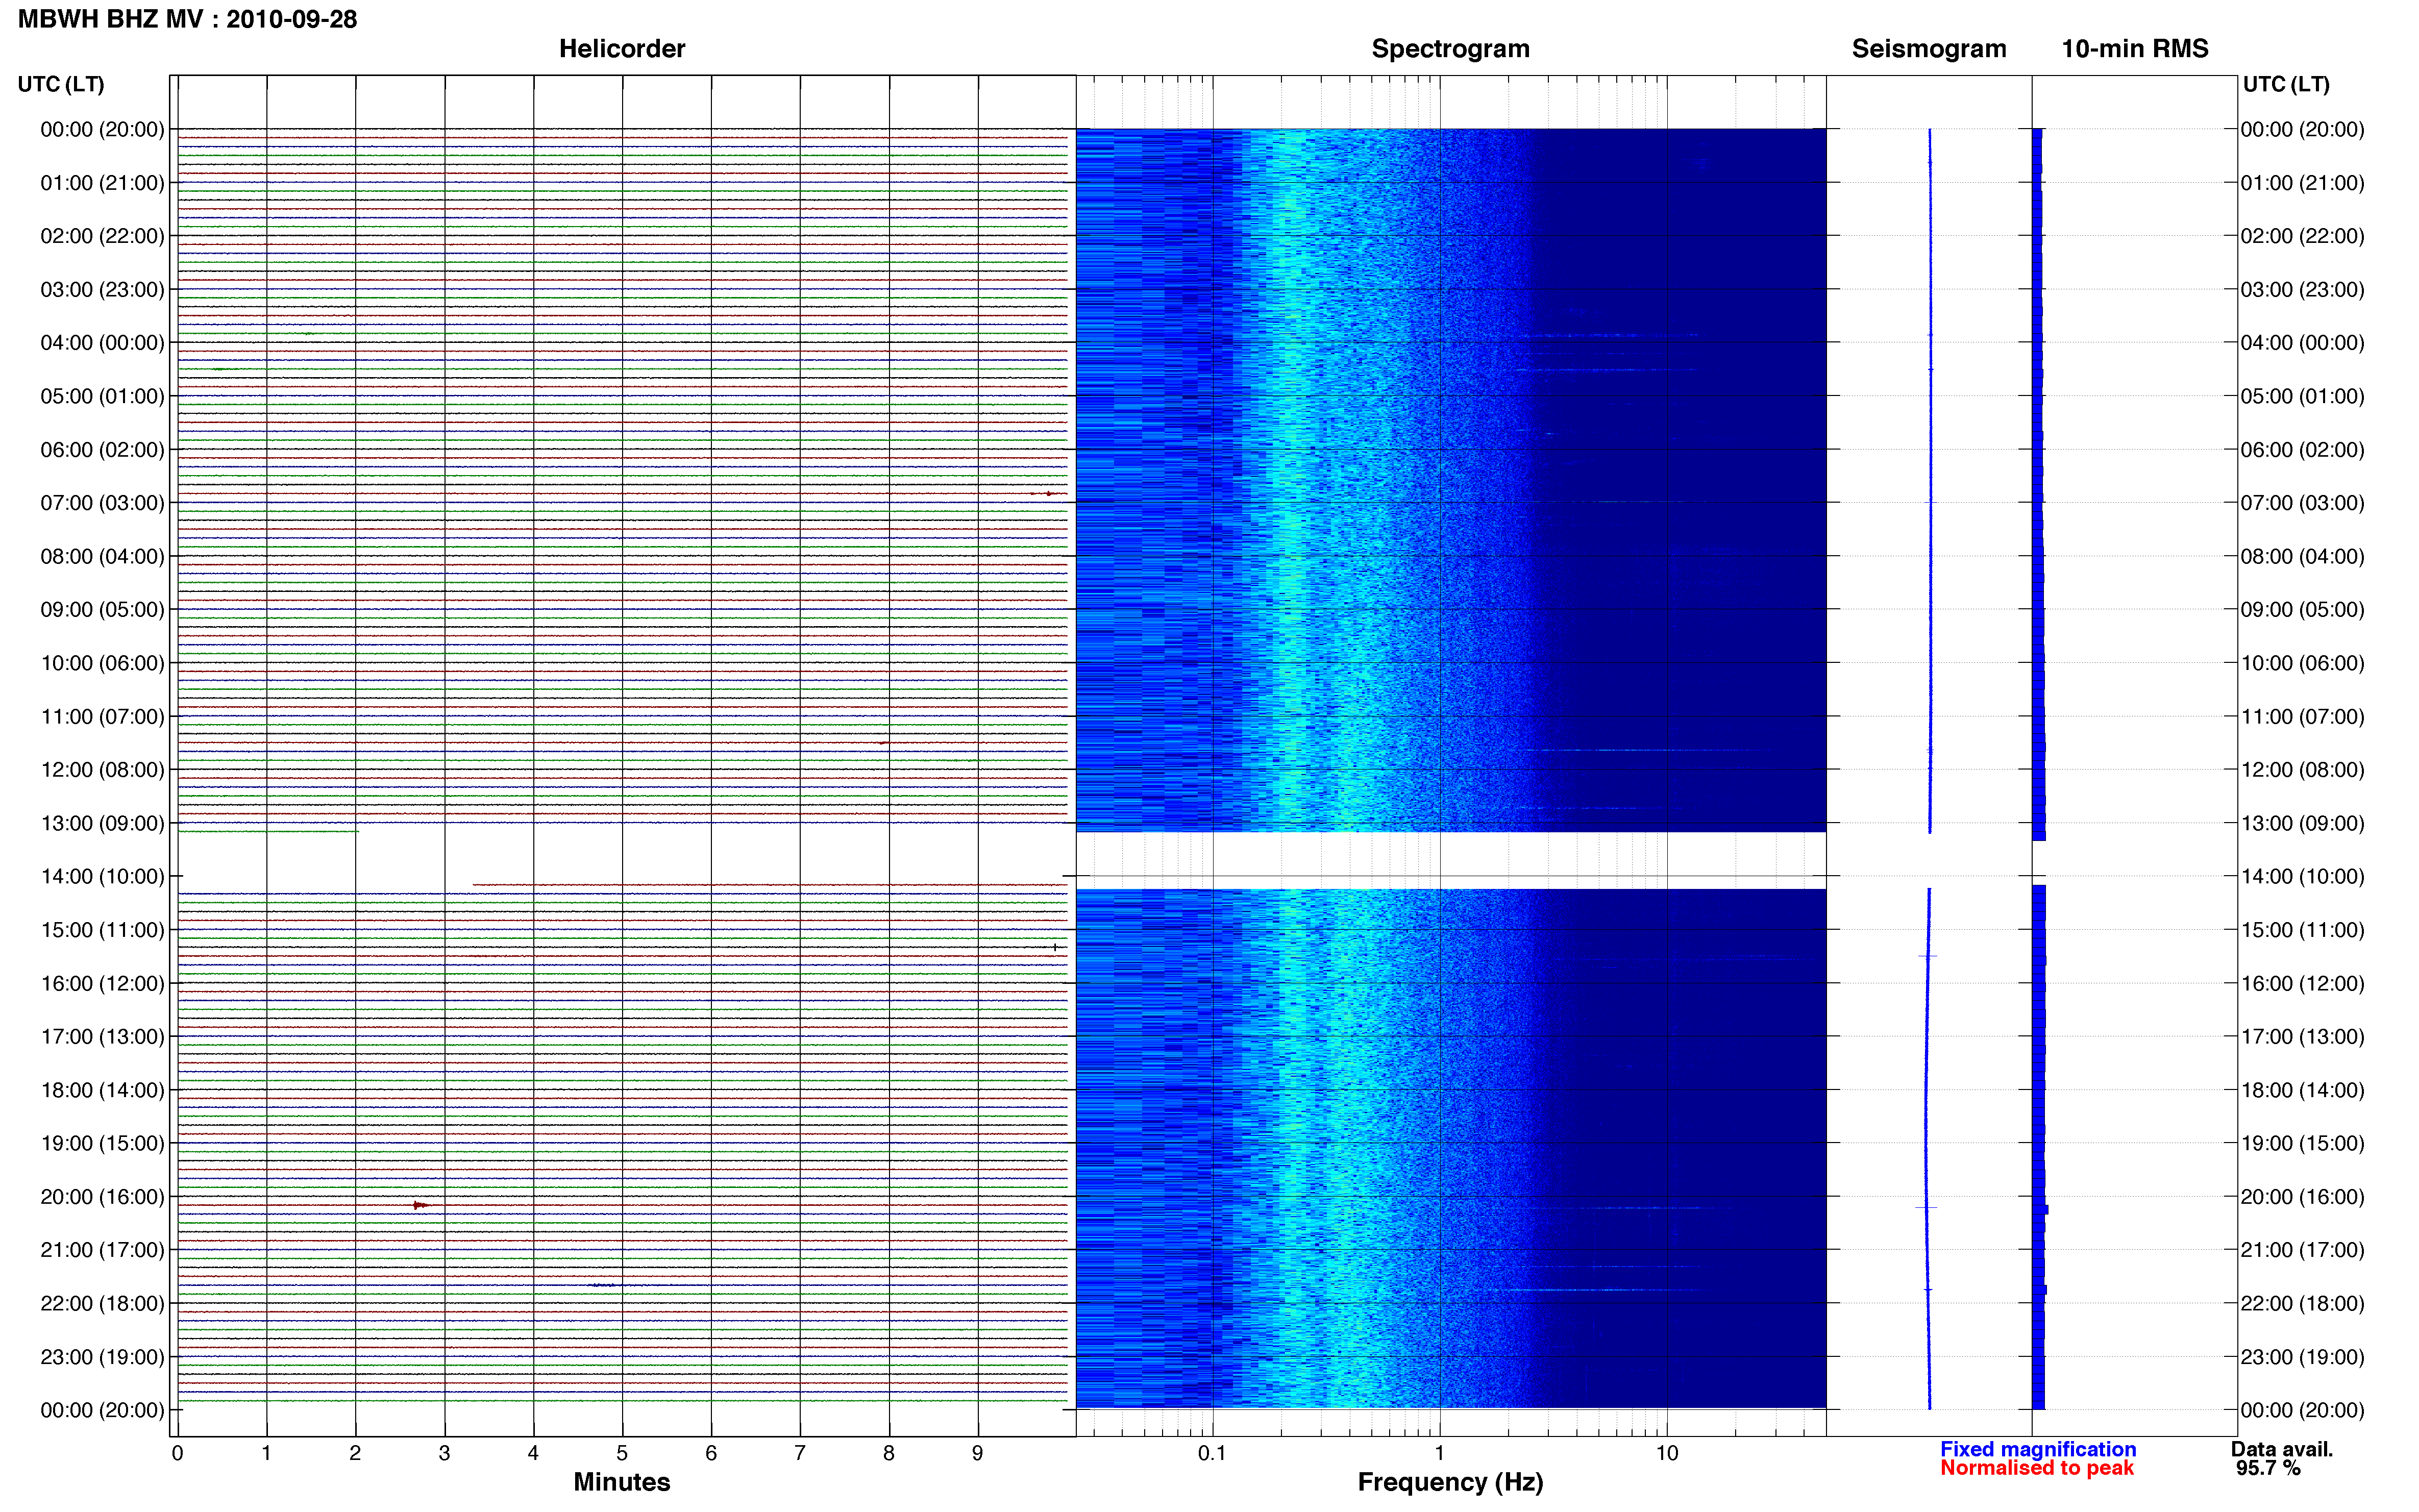Click the high-frequency streak before 12:00 in spectrogram
This screenshot has height=1512, width=2419.
tap(1655, 750)
